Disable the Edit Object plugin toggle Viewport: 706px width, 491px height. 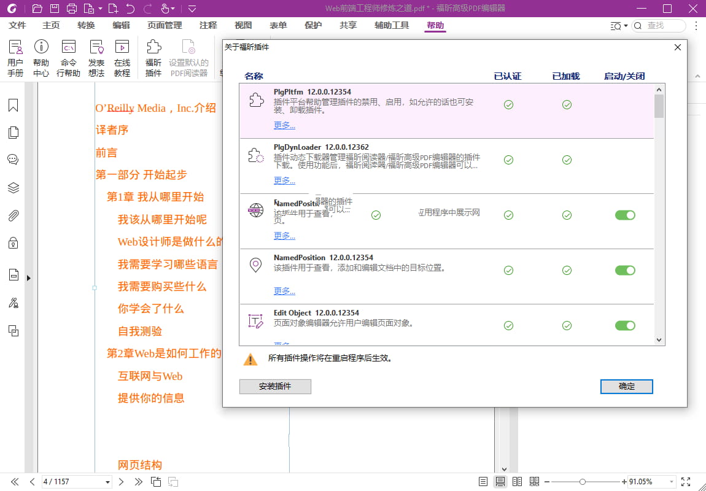point(625,325)
